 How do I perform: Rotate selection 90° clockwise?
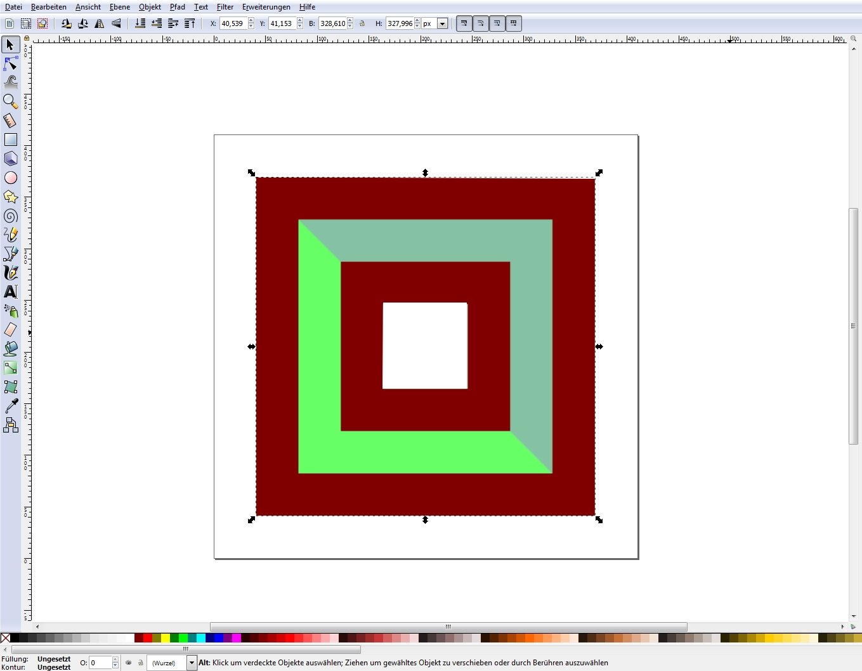[82, 23]
